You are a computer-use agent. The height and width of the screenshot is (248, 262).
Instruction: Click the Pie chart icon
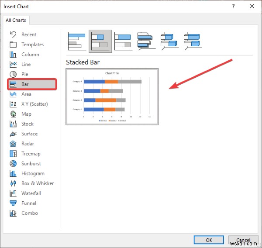[x=13, y=74]
